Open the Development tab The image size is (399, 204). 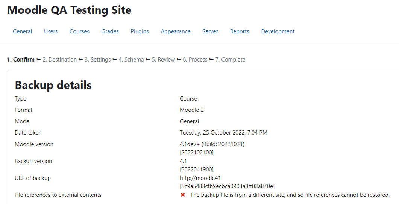[x=278, y=31]
